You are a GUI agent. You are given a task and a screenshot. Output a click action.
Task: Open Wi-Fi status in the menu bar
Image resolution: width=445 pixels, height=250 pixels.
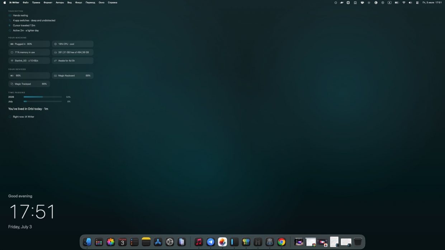(404, 3)
